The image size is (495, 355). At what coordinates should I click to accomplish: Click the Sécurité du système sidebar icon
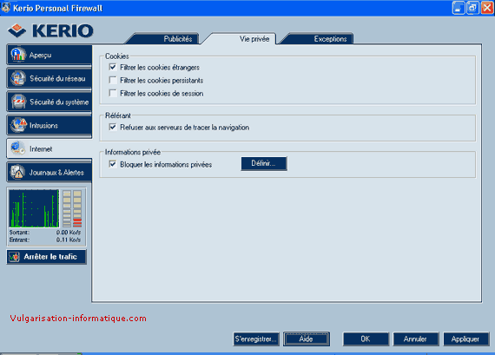tap(18, 102)
